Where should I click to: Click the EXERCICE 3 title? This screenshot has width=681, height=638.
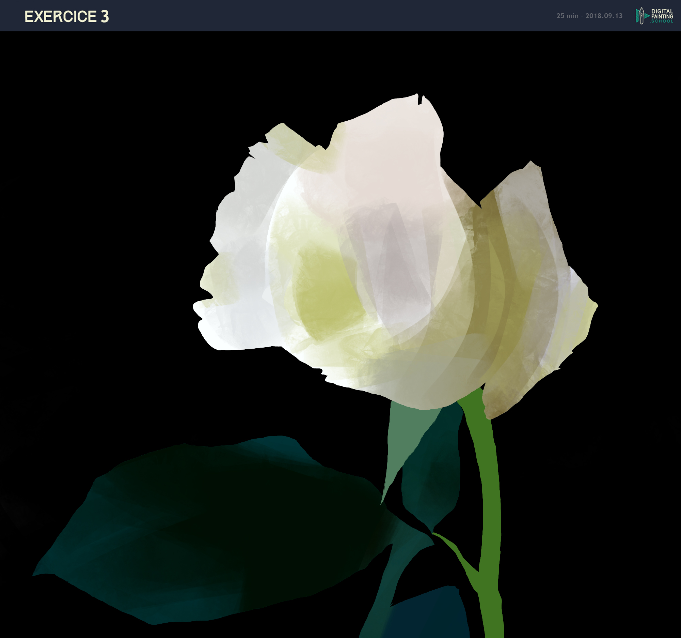(66, 16)
